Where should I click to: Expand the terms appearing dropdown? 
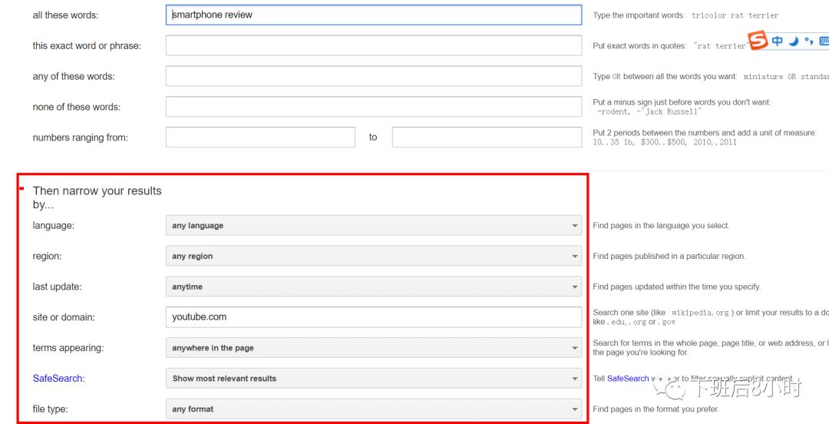coord(373,348)
